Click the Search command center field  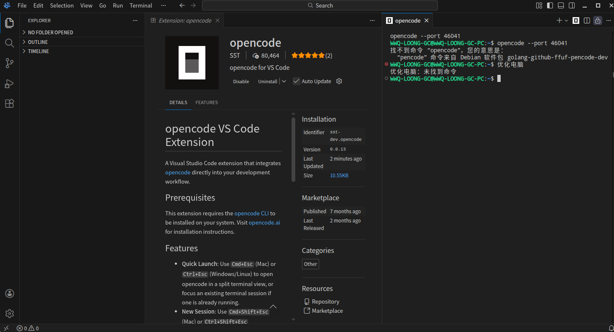tap(320, 5)
